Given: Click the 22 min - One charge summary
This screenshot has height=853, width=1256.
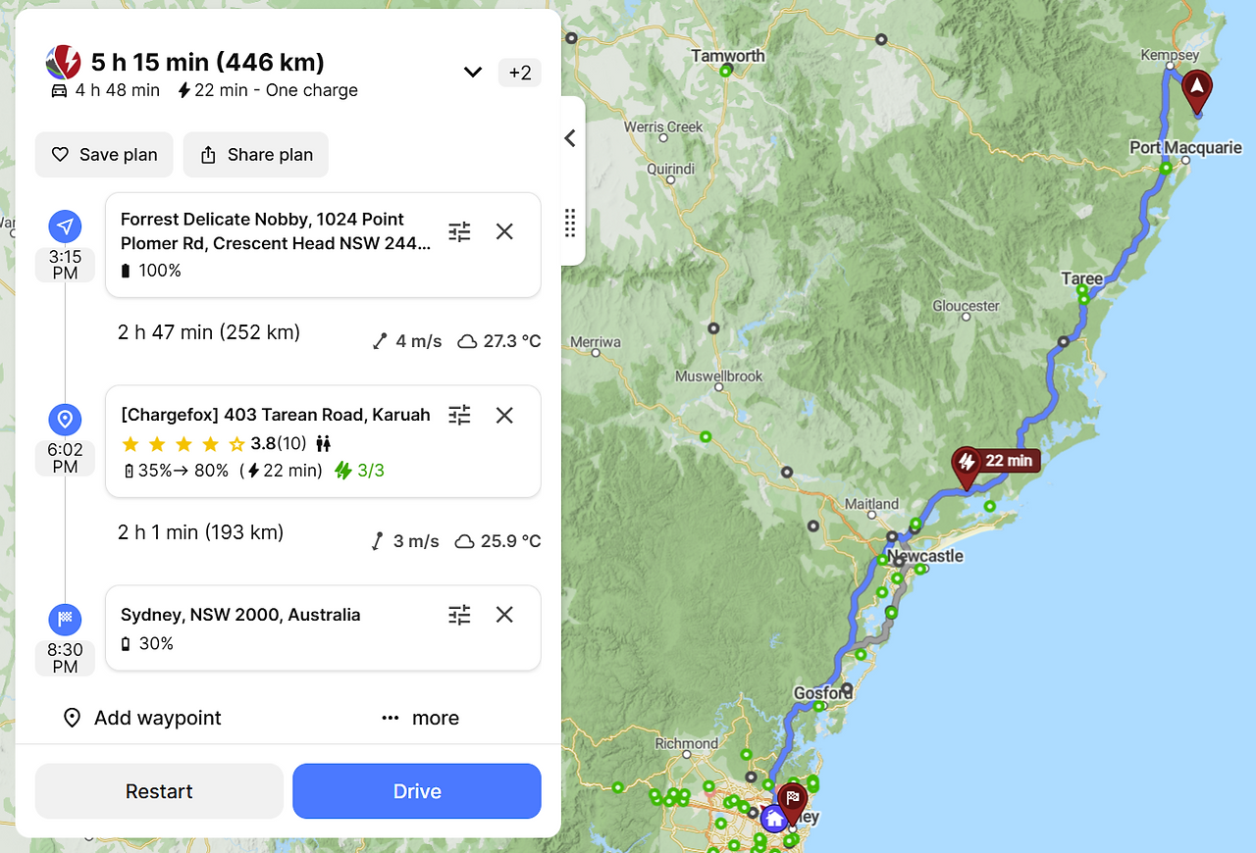Looking at the screenshot, I should pyautogui.click(x=267, y=90).
